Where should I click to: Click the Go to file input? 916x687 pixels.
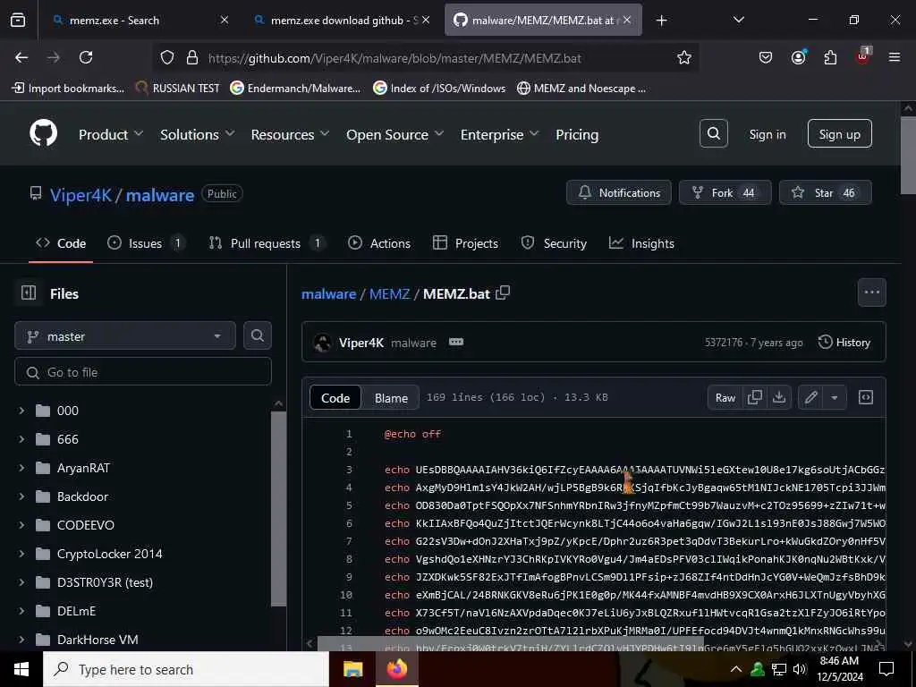click(143, 371)
